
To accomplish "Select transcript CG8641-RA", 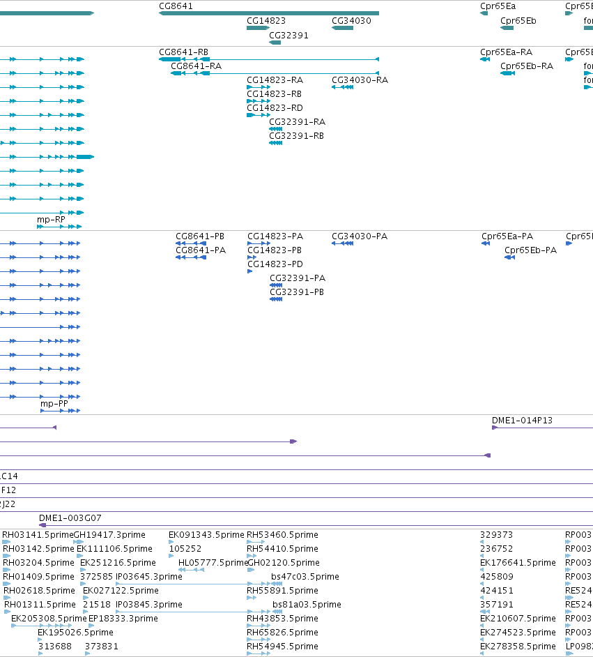I will click(197, 66).
